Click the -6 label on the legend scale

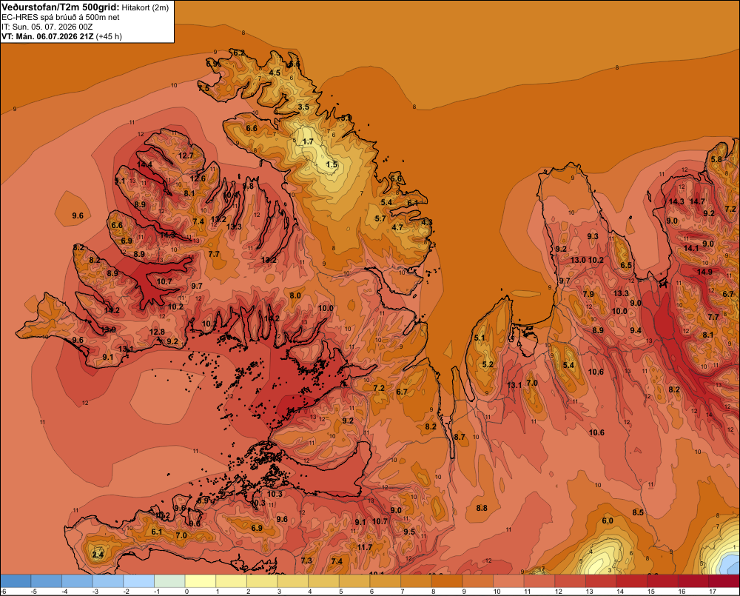(x=3, y=592)
